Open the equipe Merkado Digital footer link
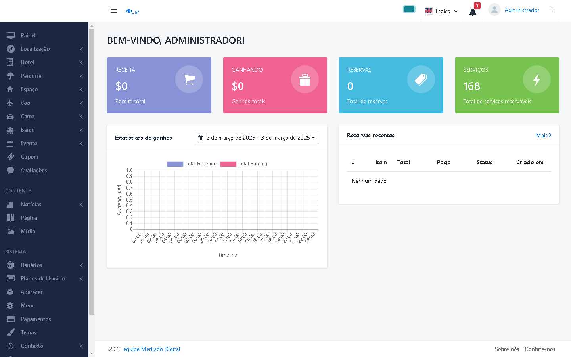This screenshot has width=571, height=357. point(151,349)
